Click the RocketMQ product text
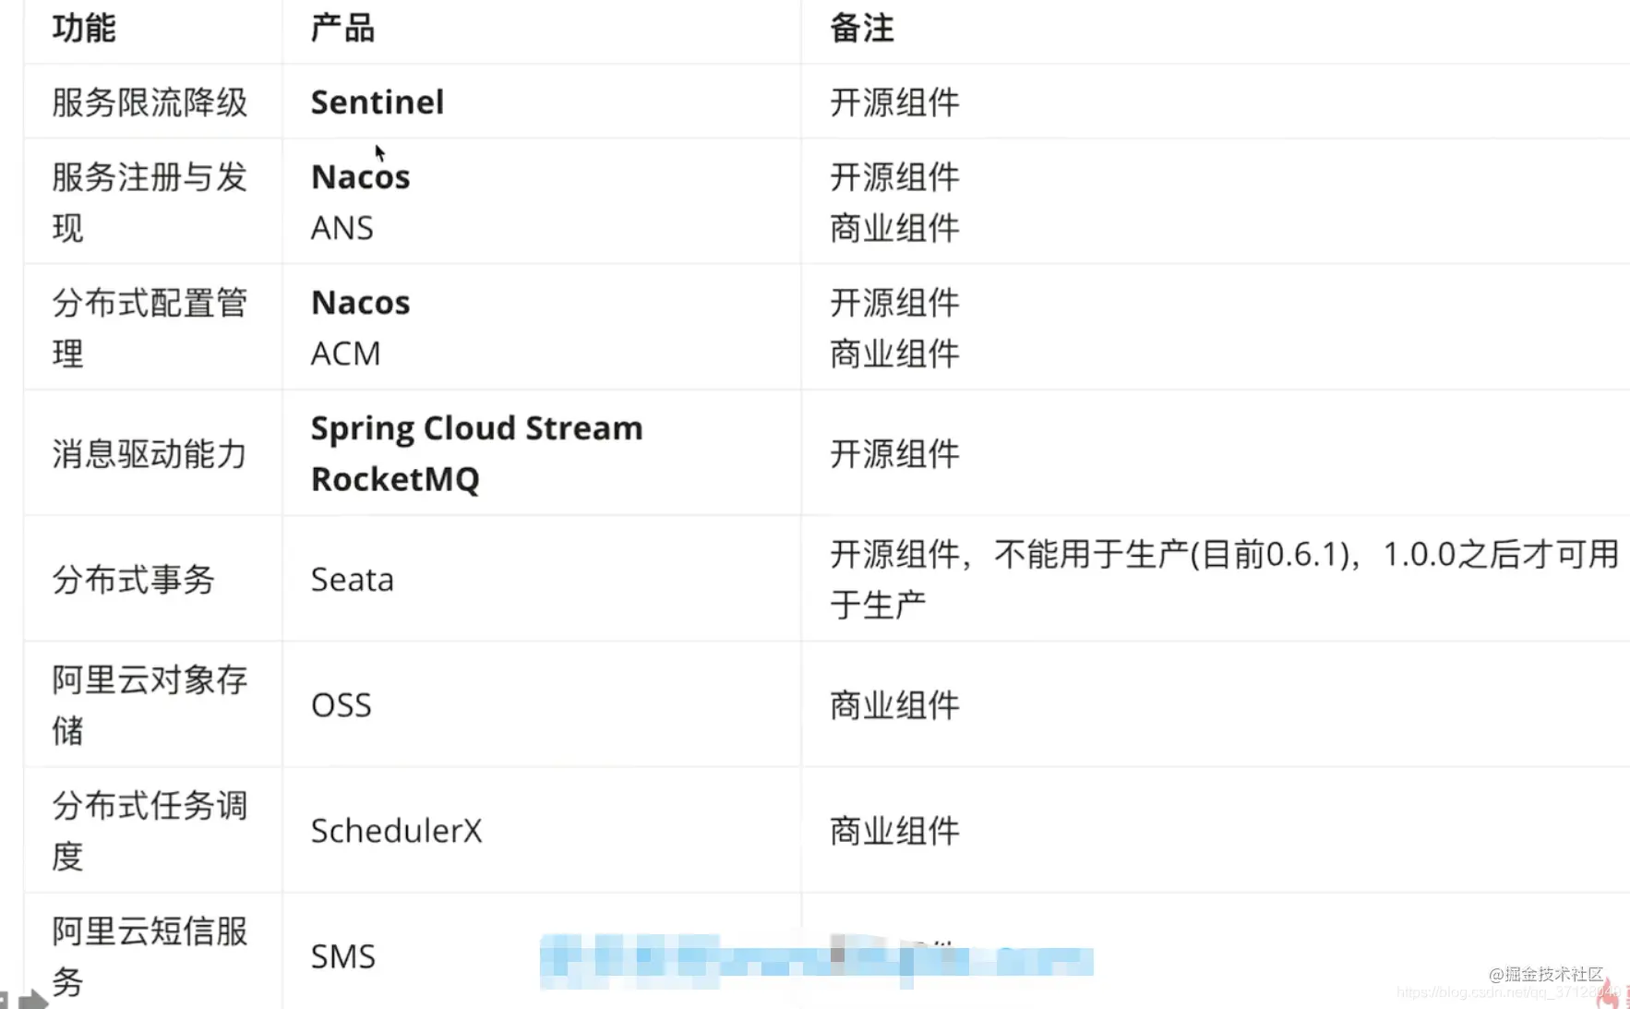The width and height of the screenshot is (1630, 1009). 395,479
